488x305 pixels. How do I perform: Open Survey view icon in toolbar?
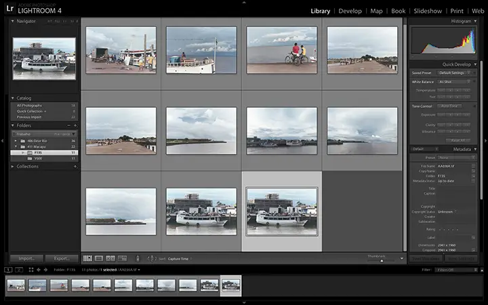coord(122,258)
